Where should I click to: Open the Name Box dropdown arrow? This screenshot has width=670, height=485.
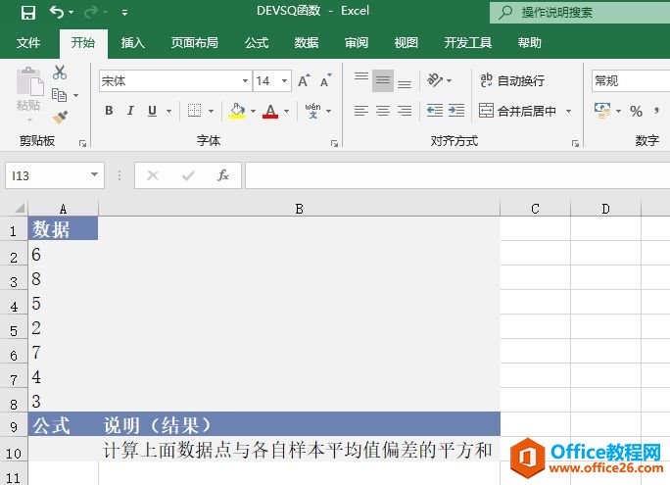point(94,174)
